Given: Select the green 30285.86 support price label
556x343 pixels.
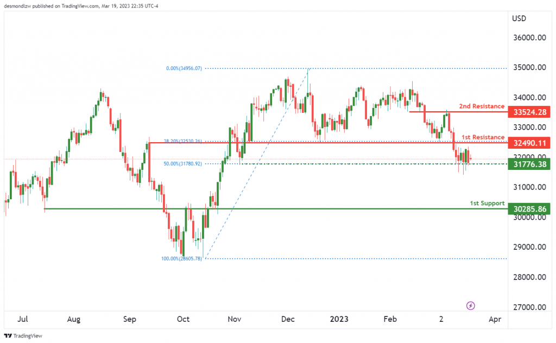Looking at the screenshot, I should click(x=529, y=208).
